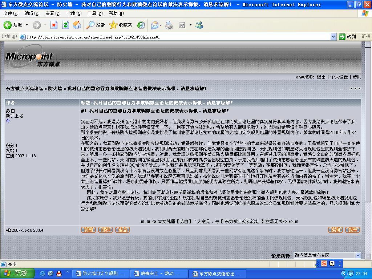Click the QQ penguin quick launch icon
This screenshot has height=279, width=372.
pos(59,274)
